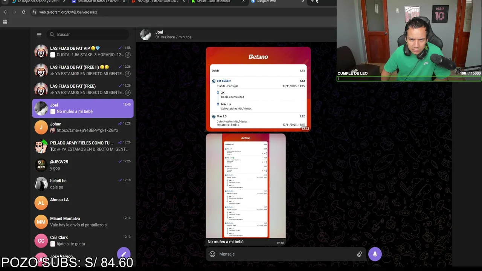Click the site info icon in address bar
Viewport: 482px width, 271px height.
pyautogui.click(x=34, y=12)
